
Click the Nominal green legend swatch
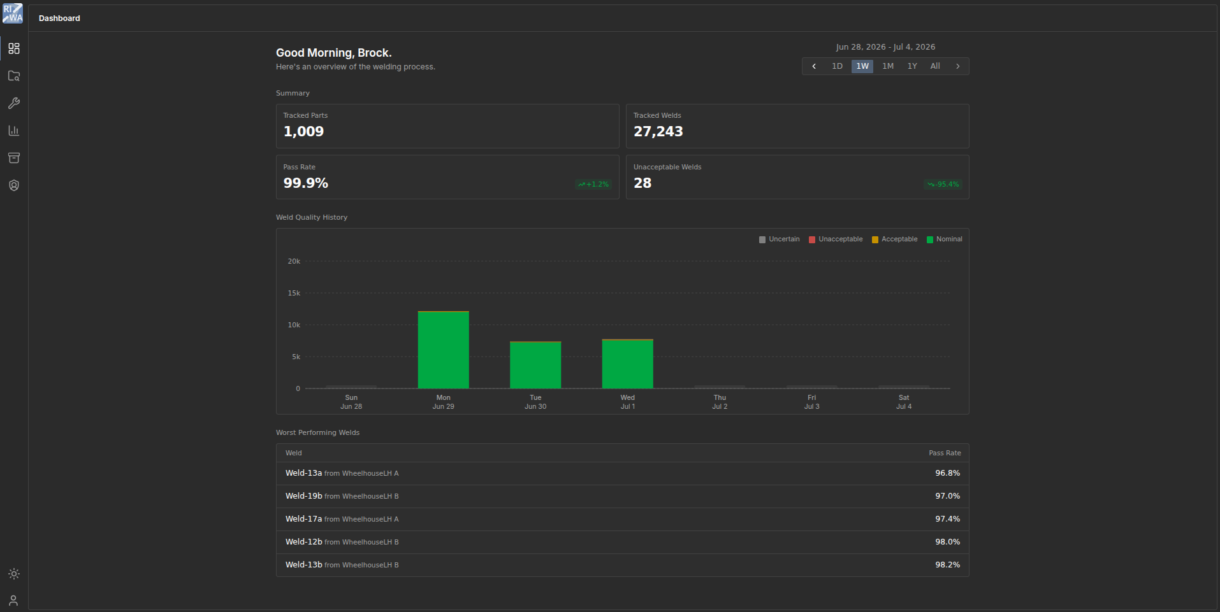929,239
